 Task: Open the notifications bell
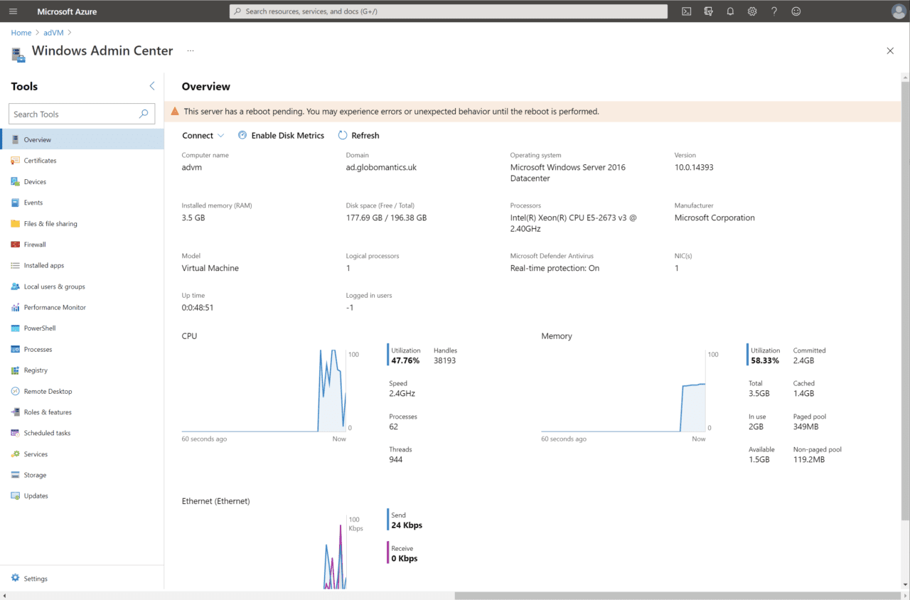pyautogui.click(x=730, y=11)
